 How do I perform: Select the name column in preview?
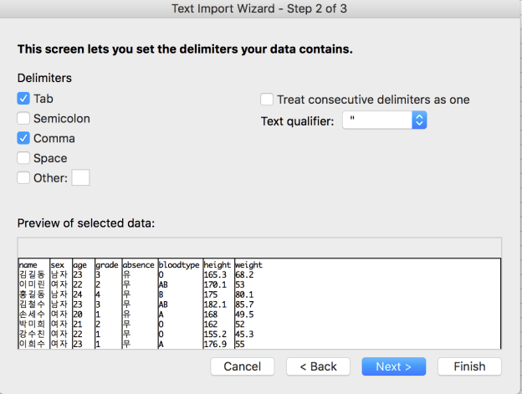click(34, 304)
